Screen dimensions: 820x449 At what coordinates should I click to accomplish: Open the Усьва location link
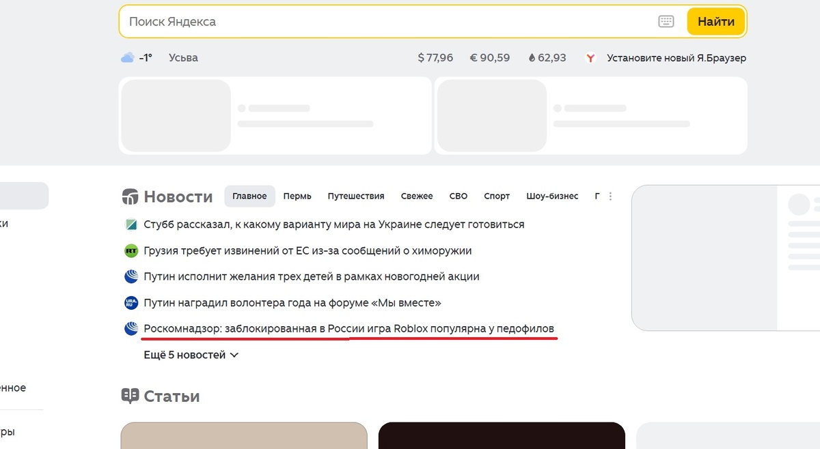coord(183,58)
